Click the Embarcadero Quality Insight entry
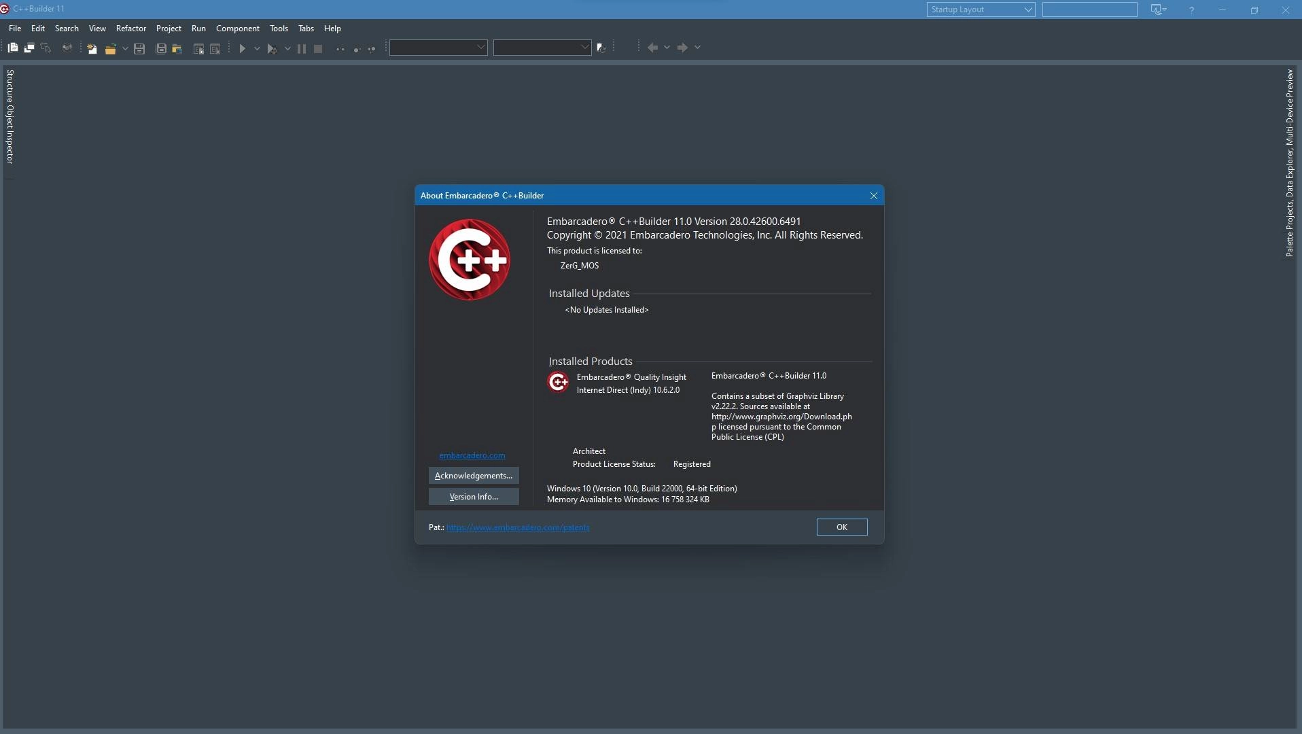 click(x=631, y=377)
